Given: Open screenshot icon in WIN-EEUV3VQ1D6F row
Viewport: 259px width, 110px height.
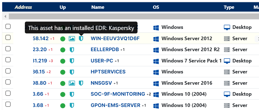Looking at the screenshot, I should pyautogui.click(x=72, y=38).
